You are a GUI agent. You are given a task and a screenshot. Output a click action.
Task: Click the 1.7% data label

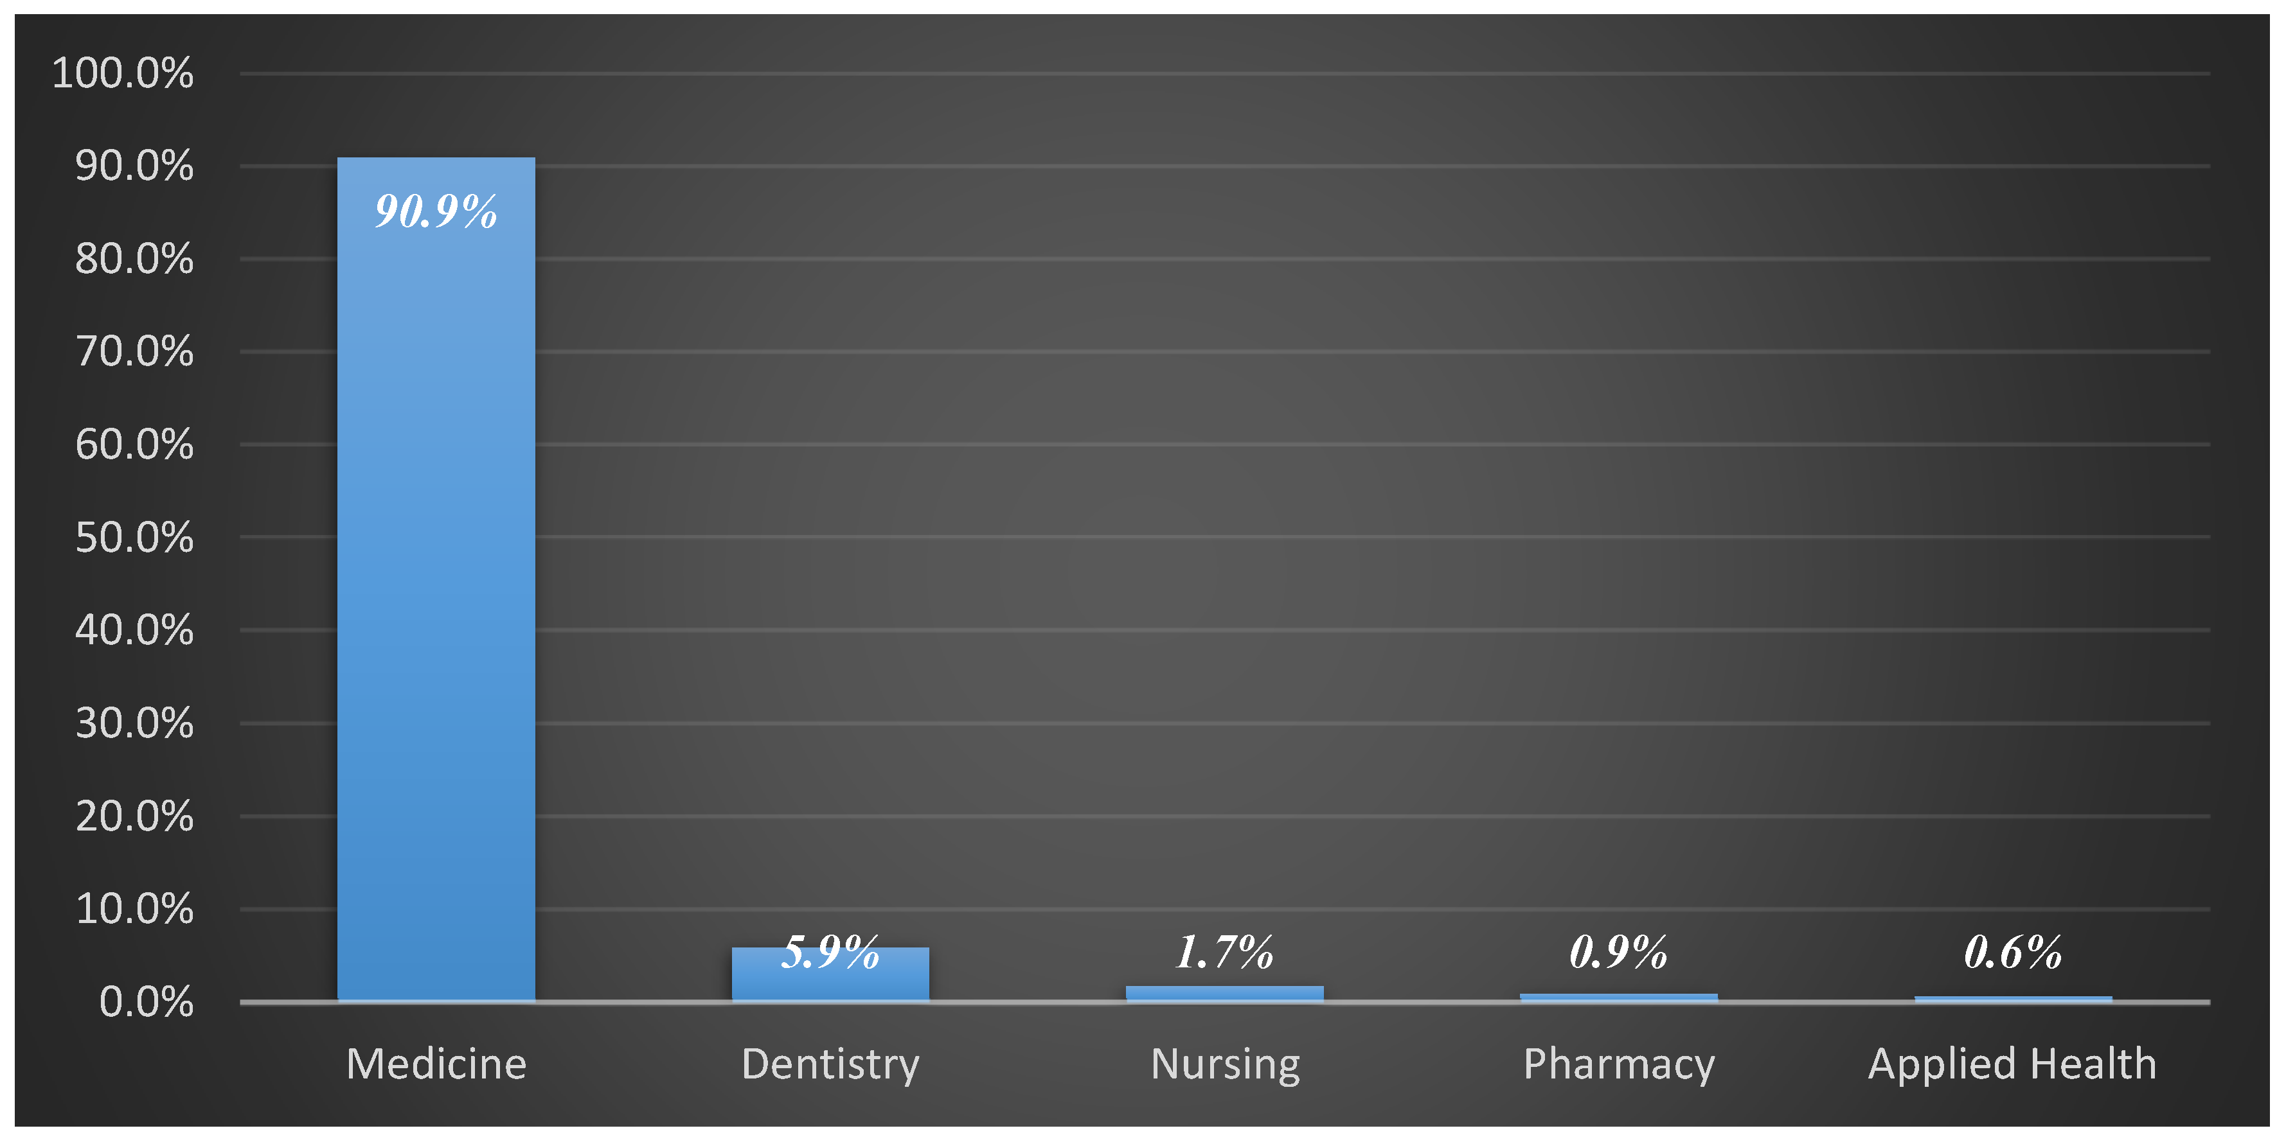coord(1224,953)
